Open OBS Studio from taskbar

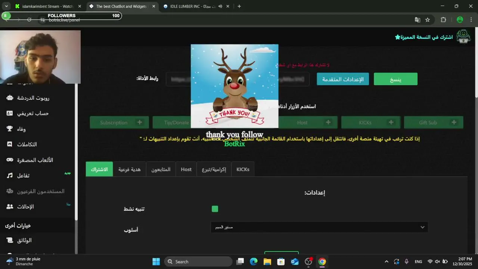[308, 262]
